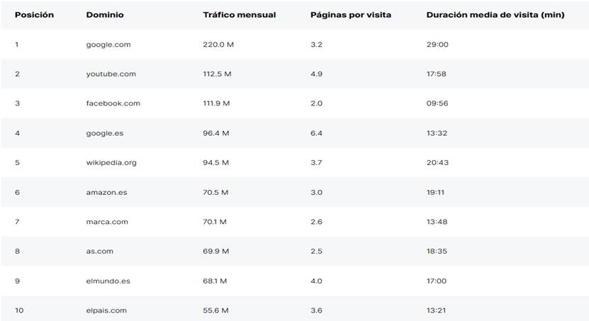Viewport: 589px width, 321px height.
Task: Click the Posición column header
Action: click(34, 15)
